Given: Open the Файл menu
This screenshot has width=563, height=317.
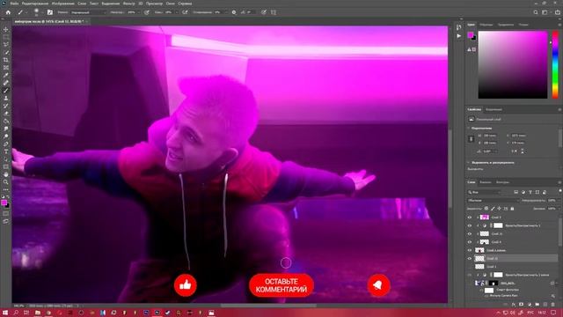Looking at the screenshot, I should click(14, 4).
